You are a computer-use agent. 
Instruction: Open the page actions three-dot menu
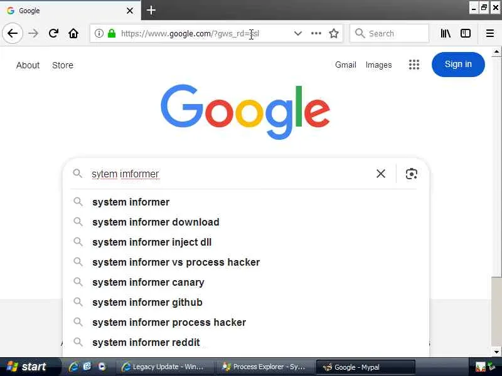click(x=316, y=33)
